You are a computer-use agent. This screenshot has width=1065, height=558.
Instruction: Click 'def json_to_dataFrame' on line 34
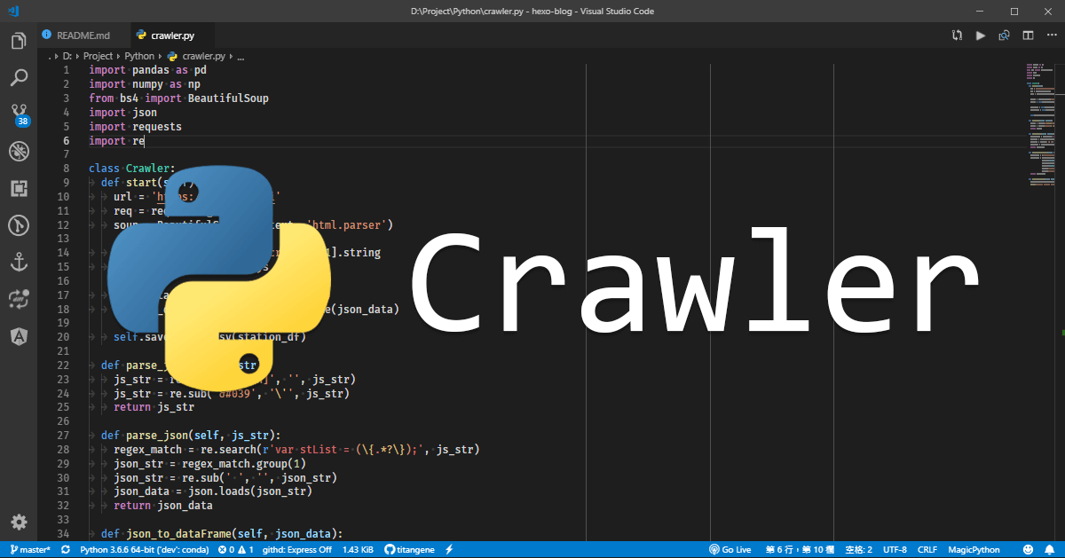(222, 534)
